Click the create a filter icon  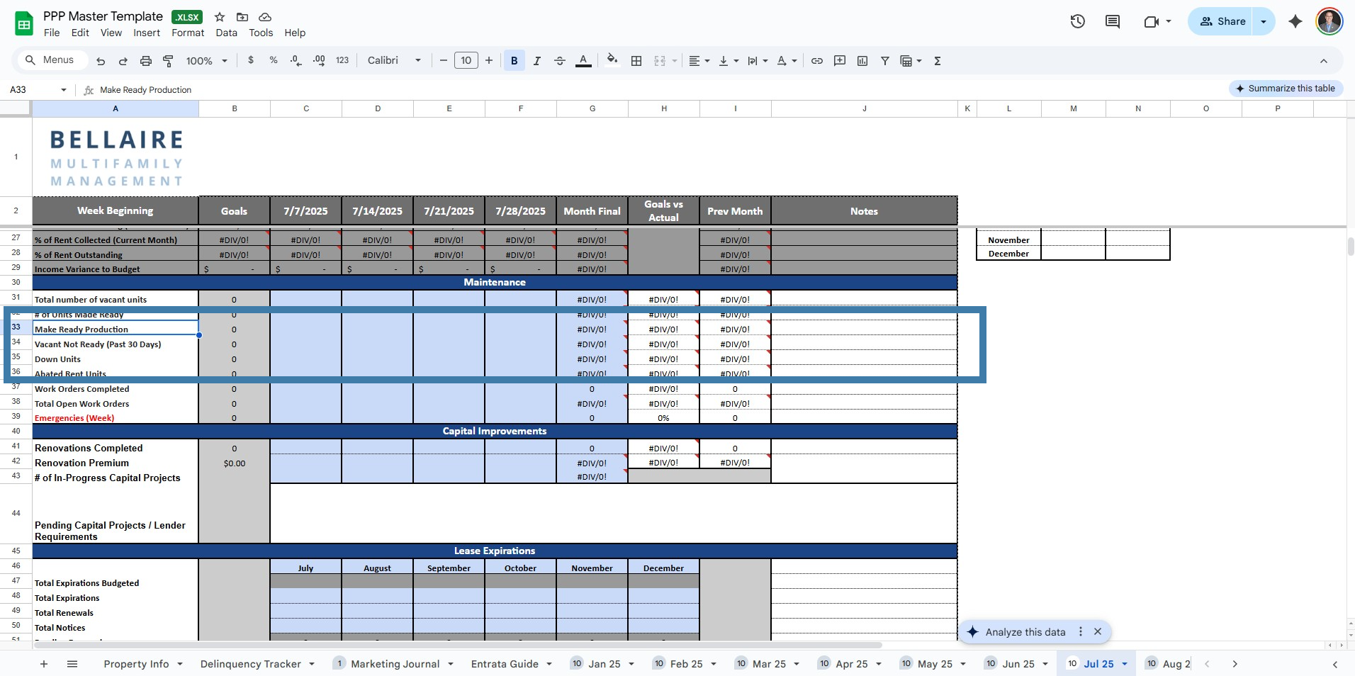[884, 61]
